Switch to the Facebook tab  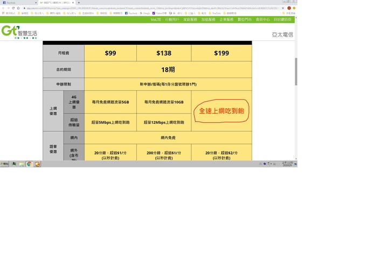[19, 3]
